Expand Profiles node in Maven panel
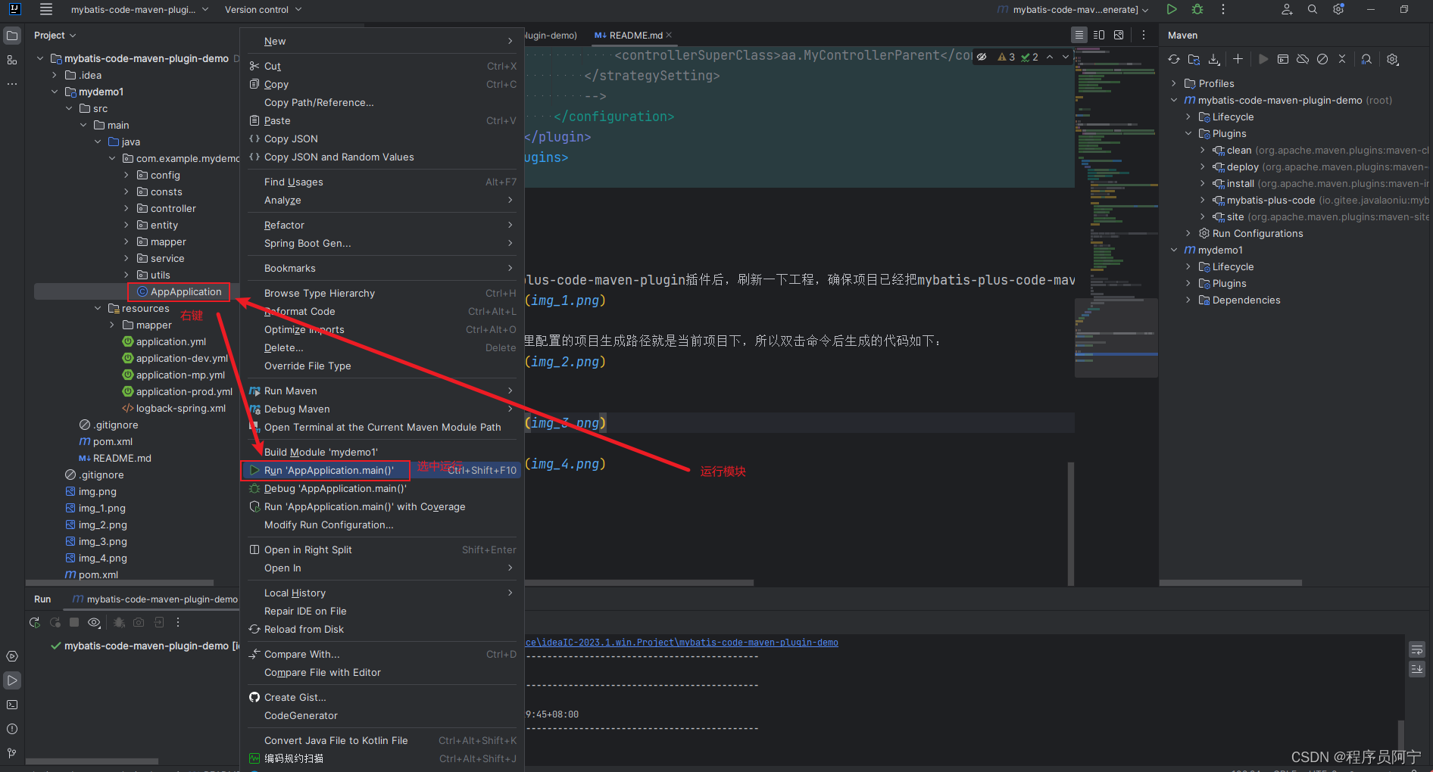This screenshot has width=1433, height=772. [x=1174, y=83]
